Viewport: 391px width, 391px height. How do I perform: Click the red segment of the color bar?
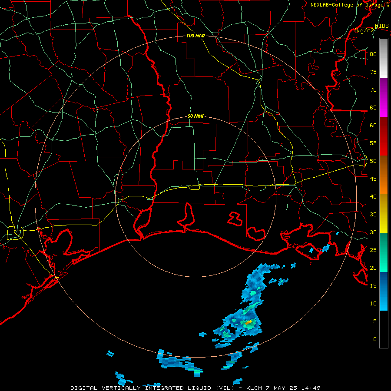coord(384,136)
